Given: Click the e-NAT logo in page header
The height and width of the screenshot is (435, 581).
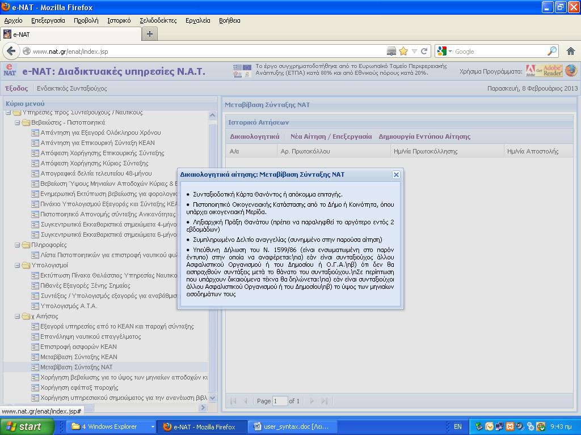Looking at the screenshot, I should pos(10,70).
